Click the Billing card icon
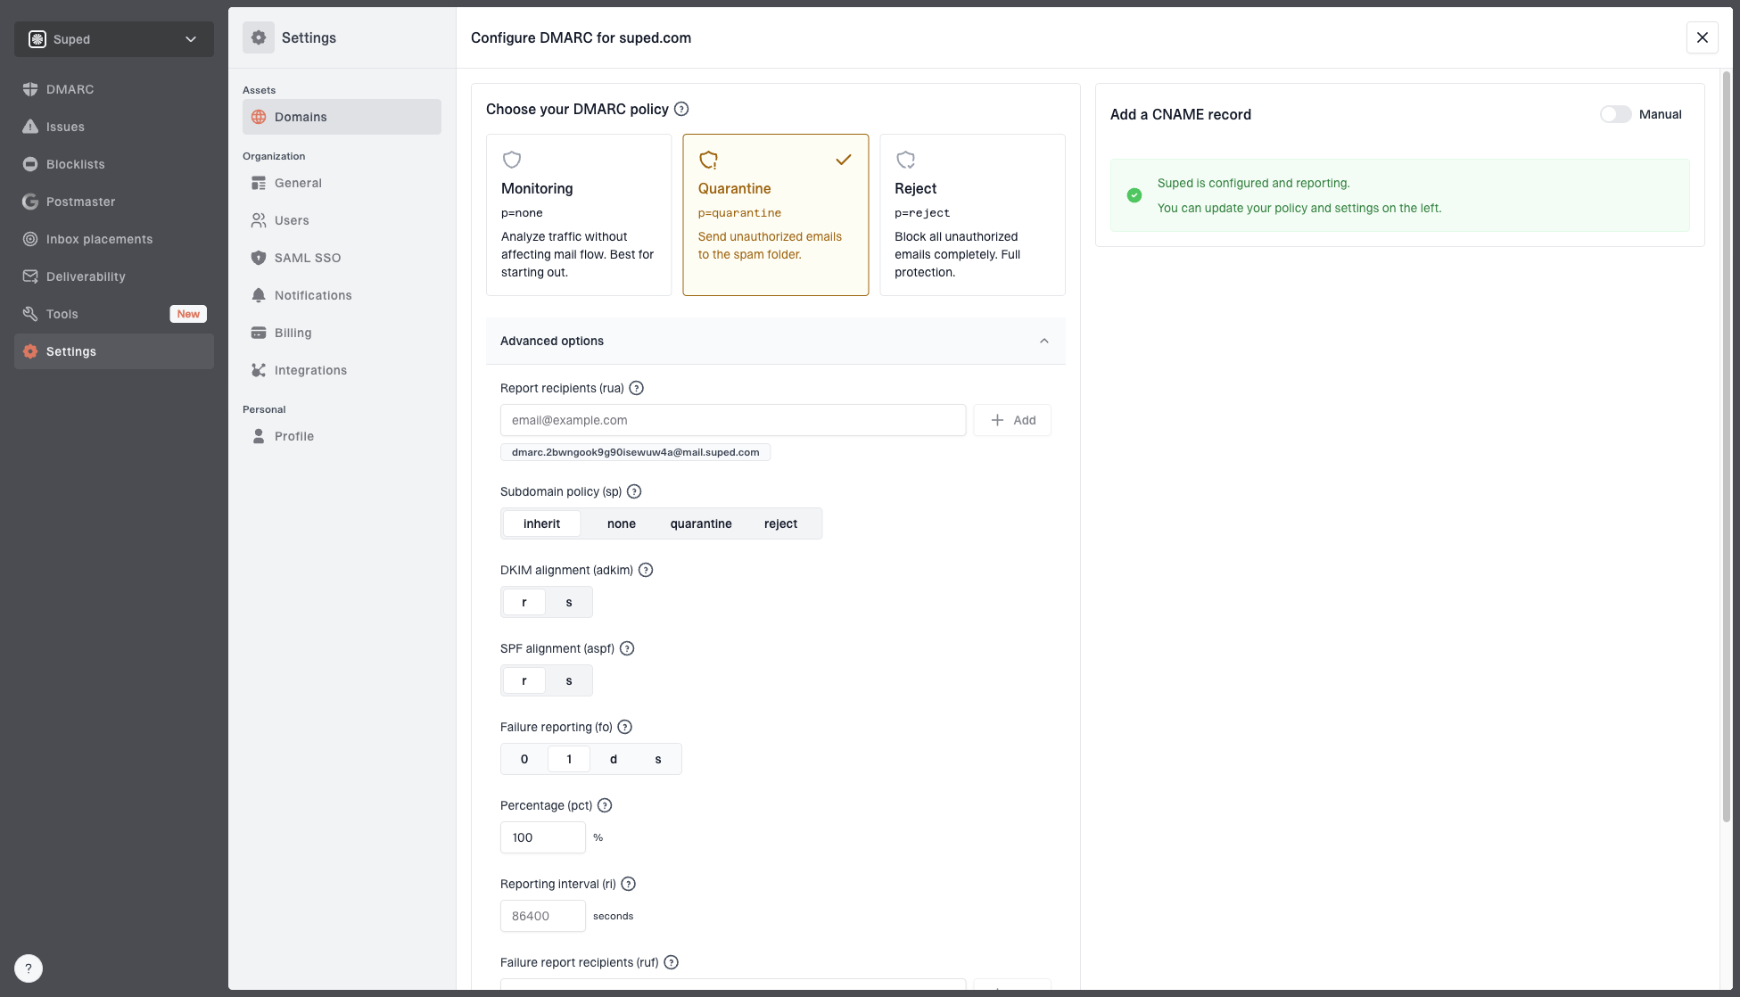 [259, 333]
